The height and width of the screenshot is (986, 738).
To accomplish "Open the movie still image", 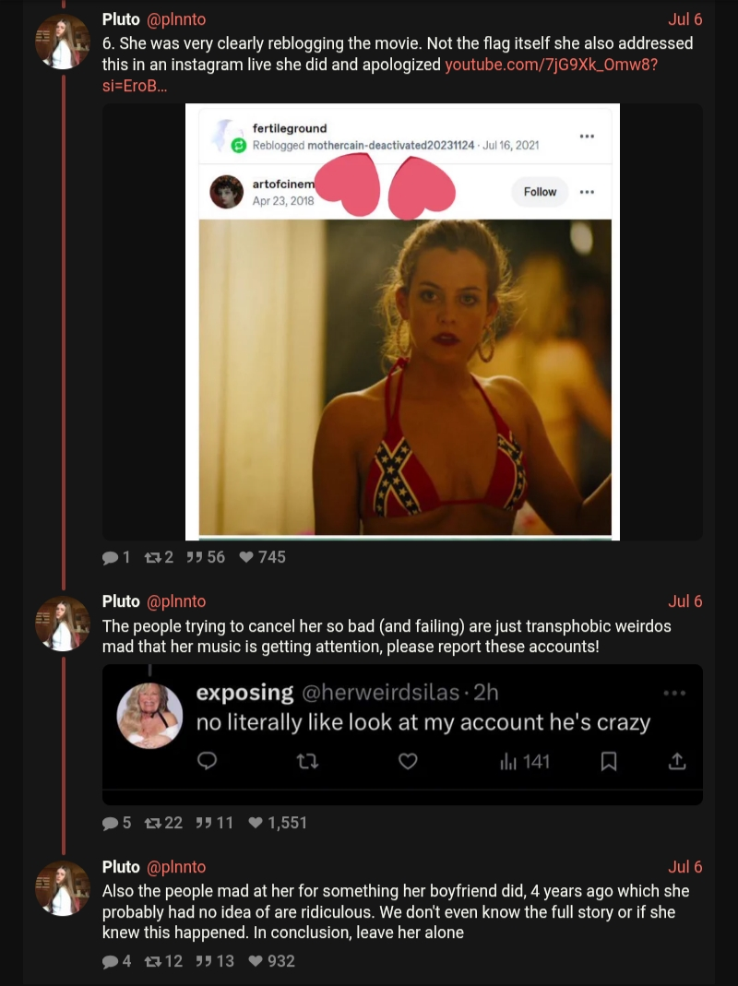I will [x=405, y=376].
